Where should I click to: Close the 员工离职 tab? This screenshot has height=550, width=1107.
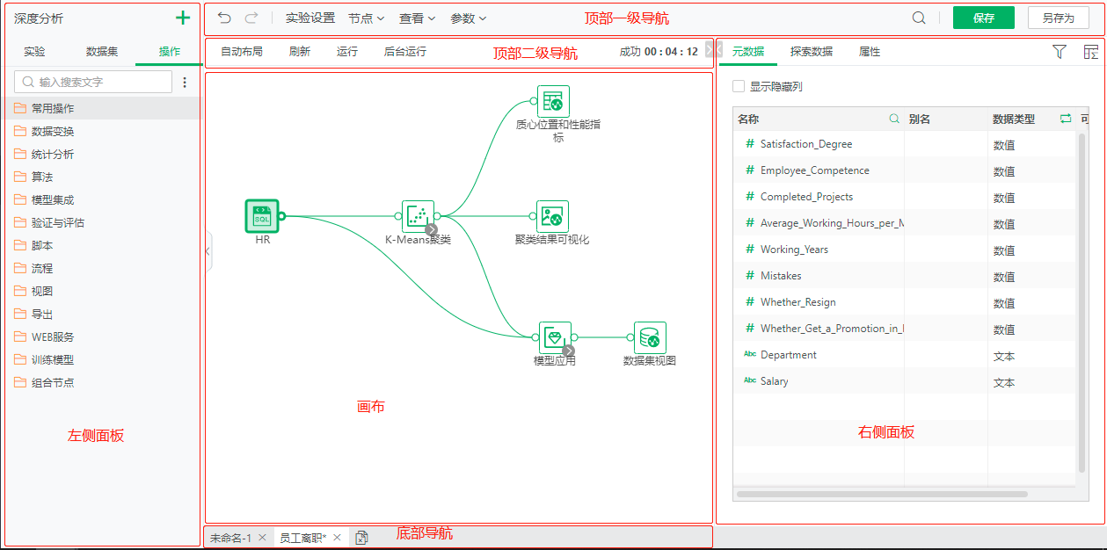(337, 537)
